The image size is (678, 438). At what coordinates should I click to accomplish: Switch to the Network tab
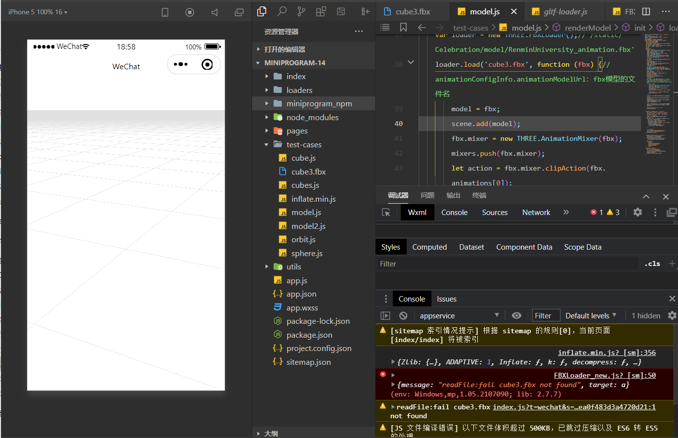pyautogui.click(x=536, y=212)
